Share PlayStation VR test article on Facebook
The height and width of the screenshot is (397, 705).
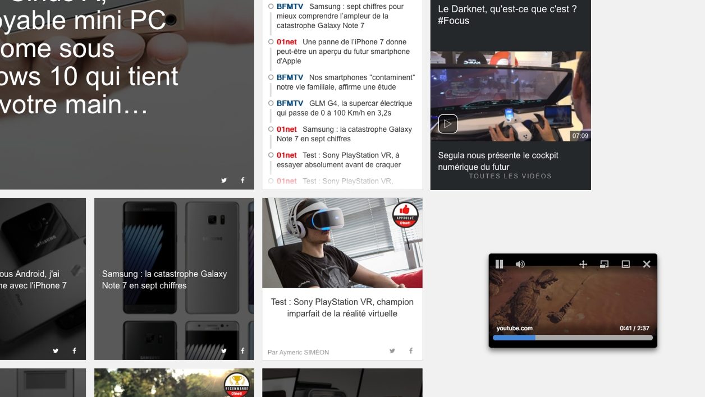[x=411, y=350]
